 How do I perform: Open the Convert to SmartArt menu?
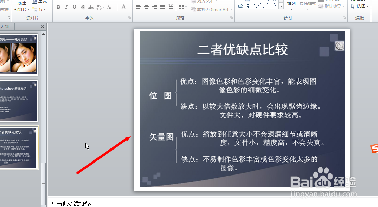click(x=211, y=10)
